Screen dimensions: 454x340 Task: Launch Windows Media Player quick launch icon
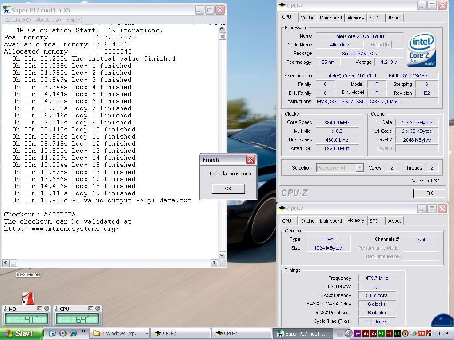coord(63,333)
